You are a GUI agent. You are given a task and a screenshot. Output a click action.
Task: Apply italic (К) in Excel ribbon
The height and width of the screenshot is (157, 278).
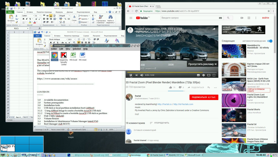[x=27, y=19]
